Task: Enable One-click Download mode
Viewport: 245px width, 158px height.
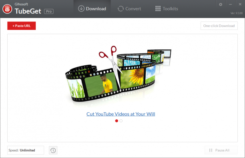Action: pos(219,26)
